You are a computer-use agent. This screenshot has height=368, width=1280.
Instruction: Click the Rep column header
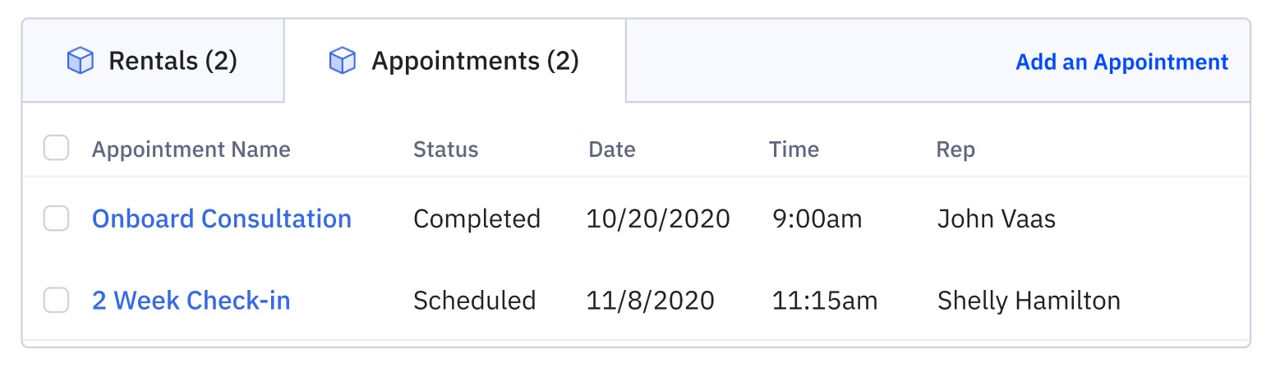[x=955, y=149]
